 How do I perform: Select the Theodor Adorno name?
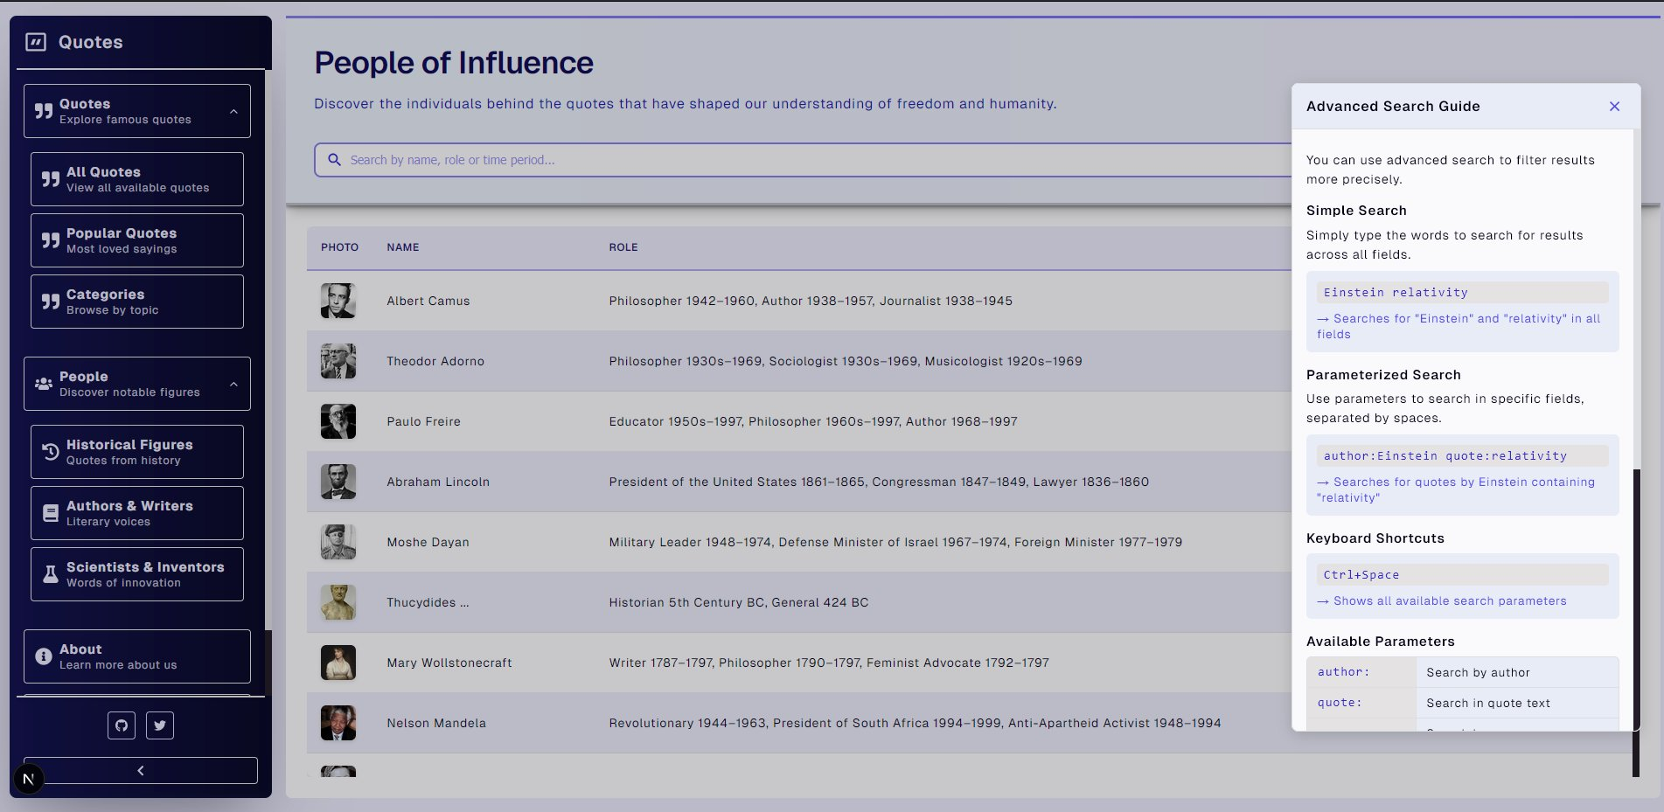[x=435, y=361]
